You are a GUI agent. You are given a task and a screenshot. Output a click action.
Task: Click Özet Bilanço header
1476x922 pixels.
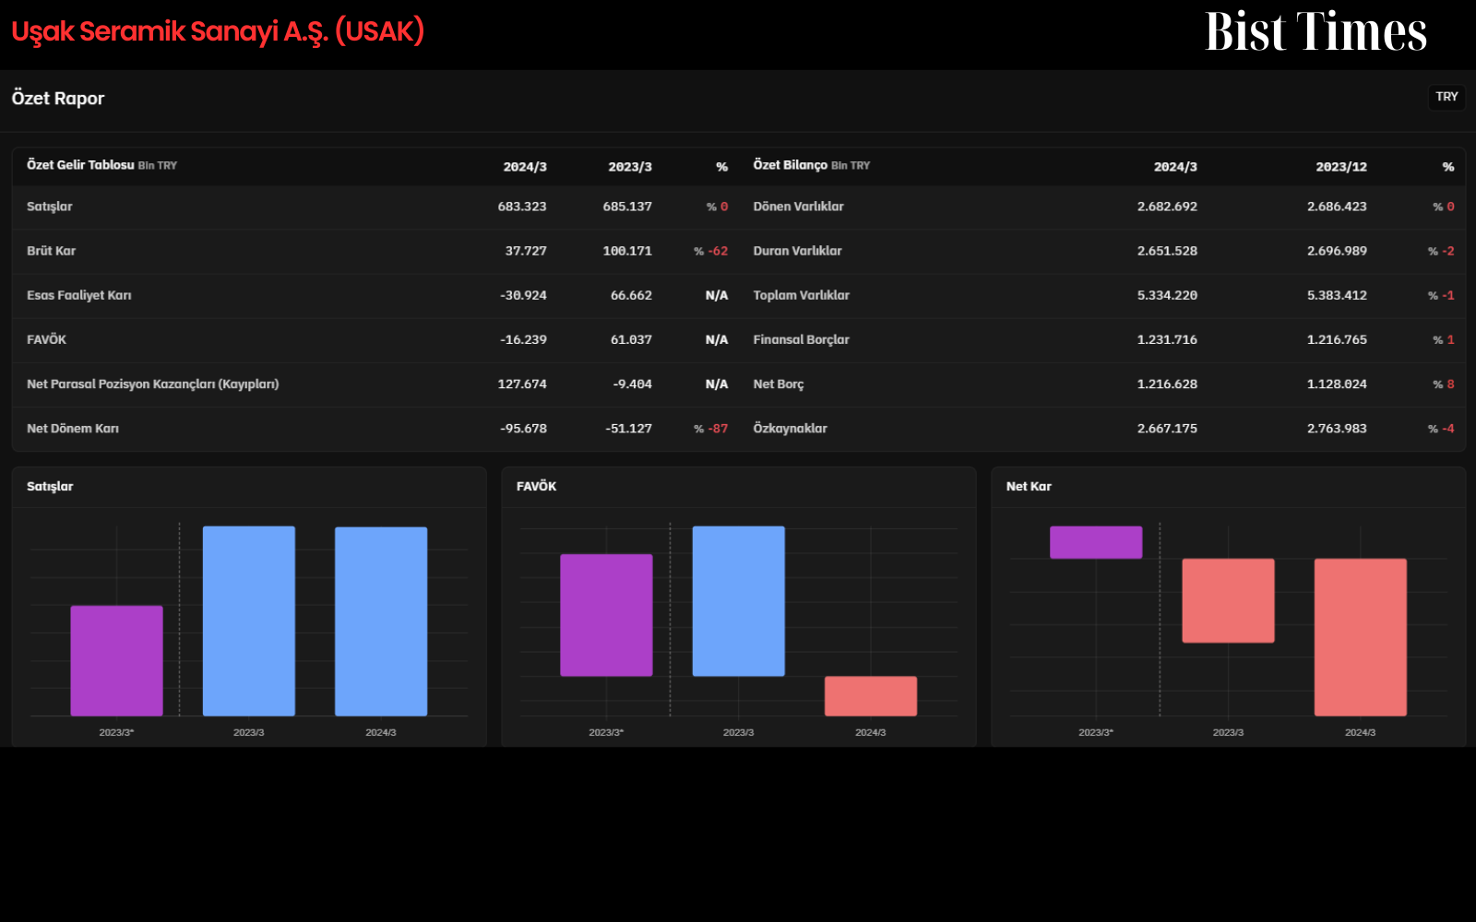pos(812,165)
